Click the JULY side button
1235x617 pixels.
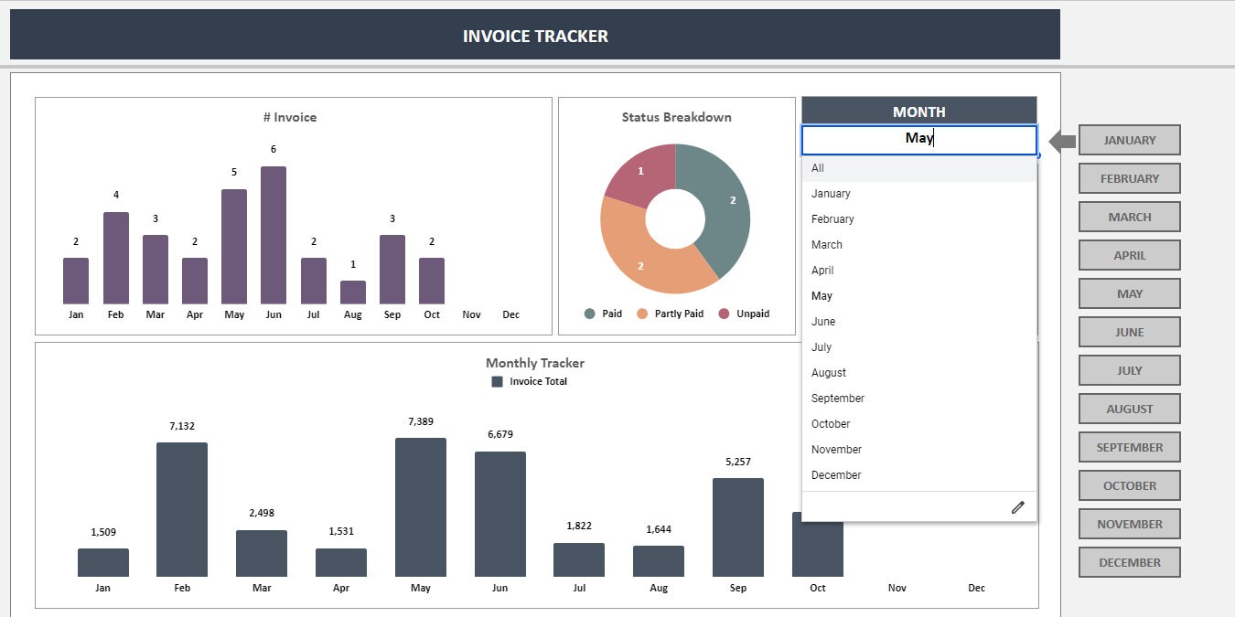point(1130,370)
